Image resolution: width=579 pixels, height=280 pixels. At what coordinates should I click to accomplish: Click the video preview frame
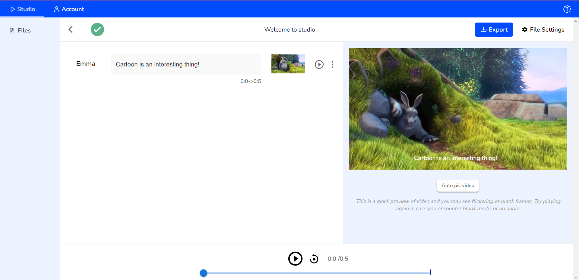click(x=458, y=109)
